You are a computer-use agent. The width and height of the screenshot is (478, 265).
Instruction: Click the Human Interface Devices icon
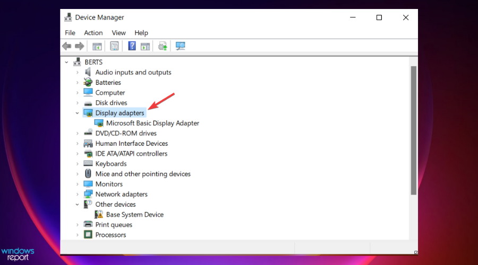(88, 143)
